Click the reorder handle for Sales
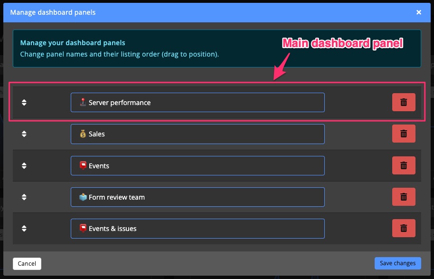 24,134
